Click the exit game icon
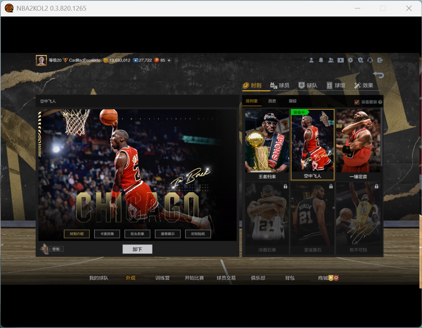Image resolution: width=422 pixels, height=328 pixels. pyautogui.click(x=380, y=60)
